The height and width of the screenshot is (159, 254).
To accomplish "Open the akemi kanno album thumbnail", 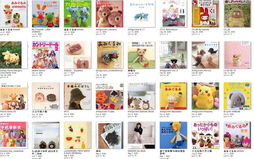I will [x=46, y=55].
